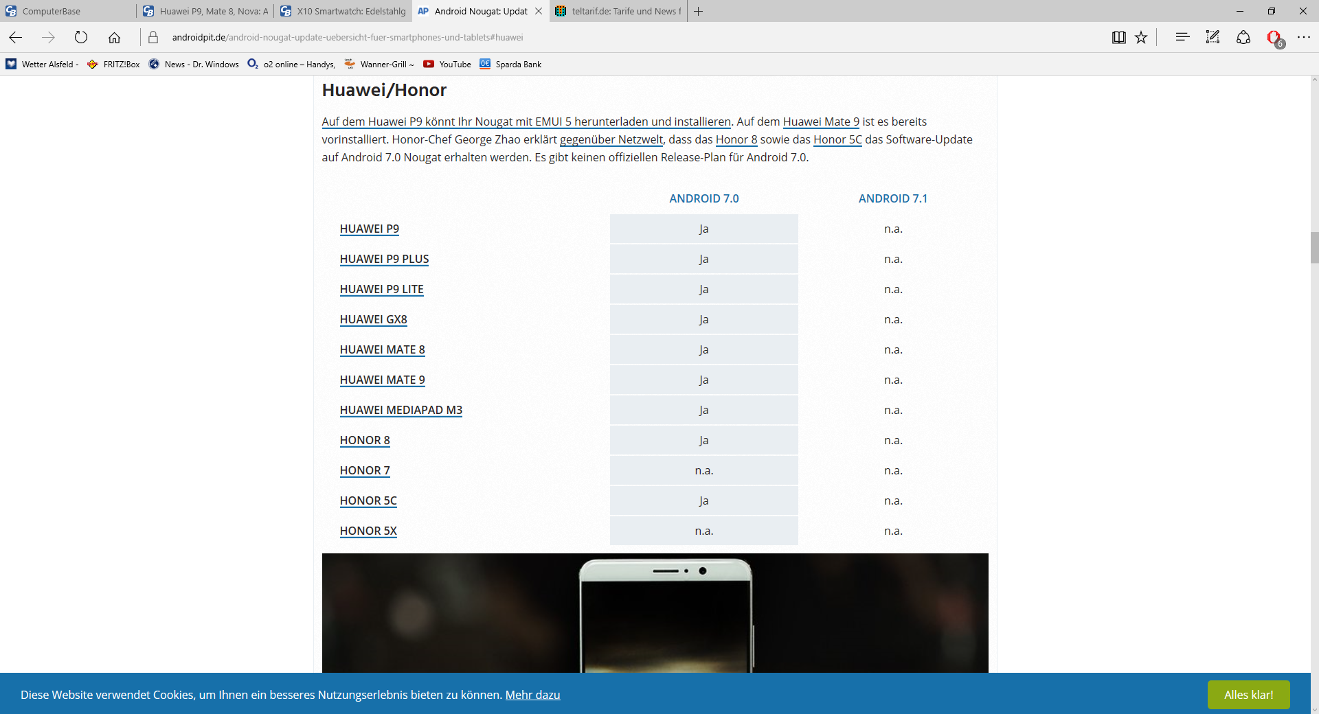Open the FRITZ!Box bookmark
1319x714 pixels.
[113, 65]
